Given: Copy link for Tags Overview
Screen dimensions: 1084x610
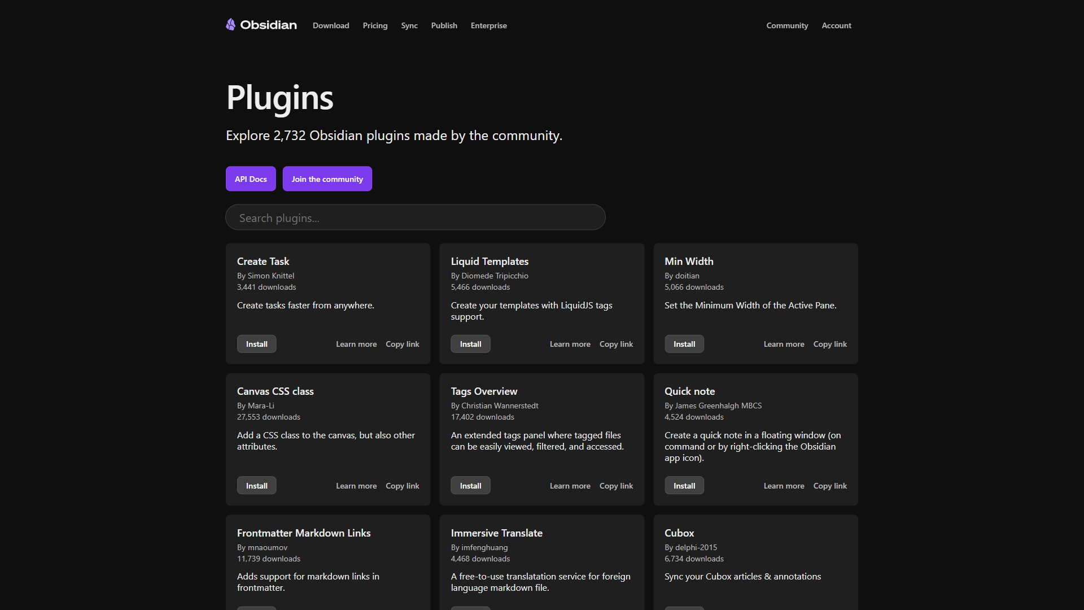Looking at the screenshot, I should coord(616,486).
